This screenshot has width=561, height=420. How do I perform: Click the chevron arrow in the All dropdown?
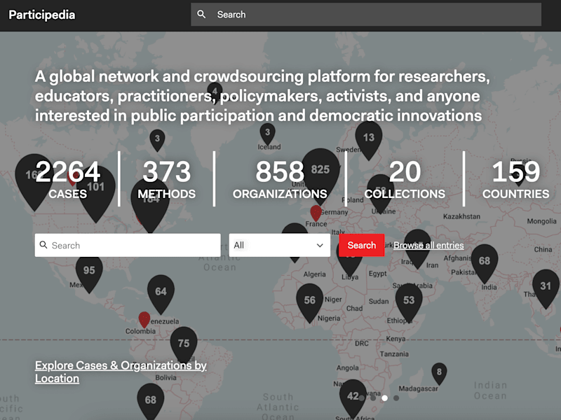coord(320,246)
